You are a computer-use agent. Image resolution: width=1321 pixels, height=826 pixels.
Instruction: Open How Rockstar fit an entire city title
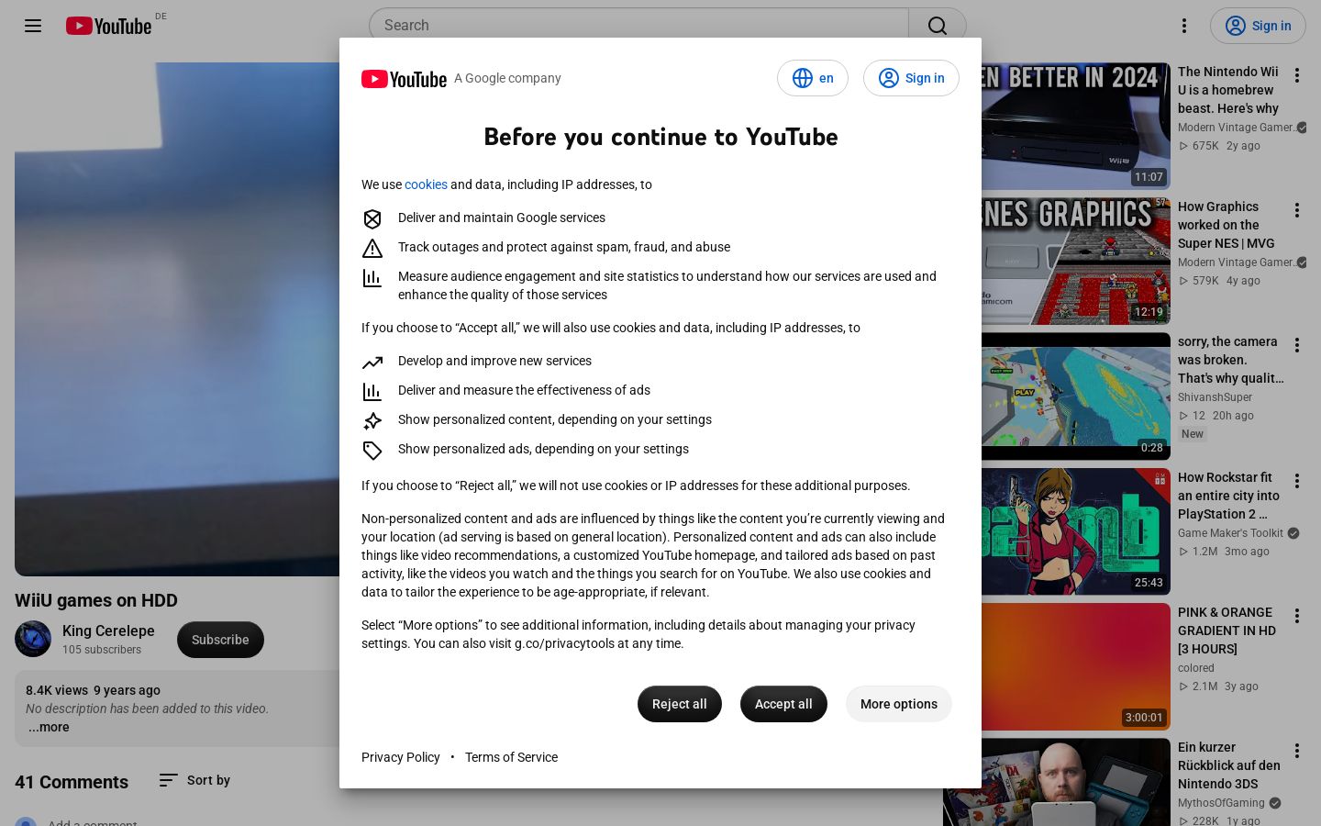(x=1228, y=496)
